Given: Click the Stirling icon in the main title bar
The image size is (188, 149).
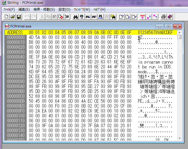Looking at the screenshot, I should (x=4, y=2).
